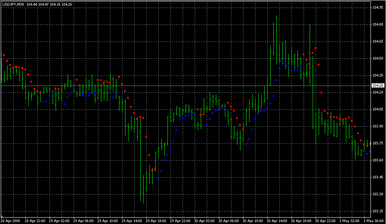Click the 104.50 price axis label
Image resolution: width=386 pixels, height=224 pixels.
point(378,58)
